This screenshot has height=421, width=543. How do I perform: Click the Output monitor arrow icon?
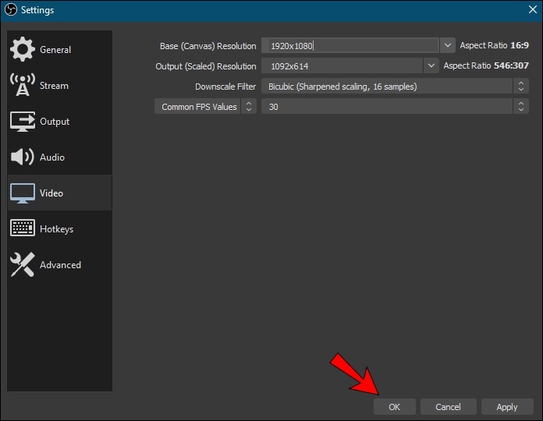(23, 122)
